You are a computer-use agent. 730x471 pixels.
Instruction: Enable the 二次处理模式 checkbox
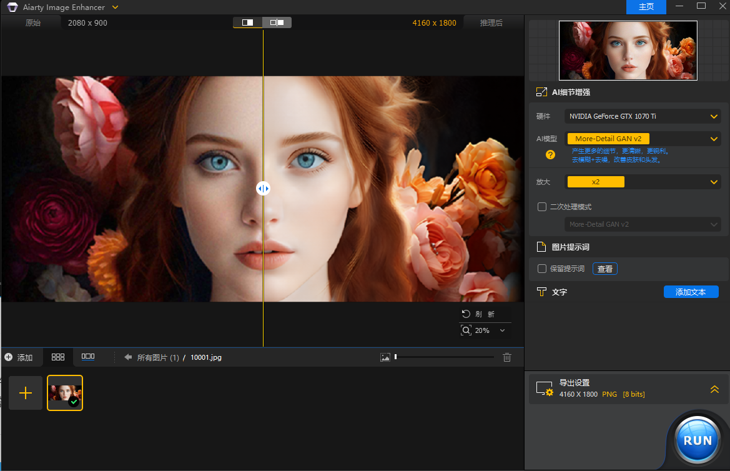click(x=542, y=206)
